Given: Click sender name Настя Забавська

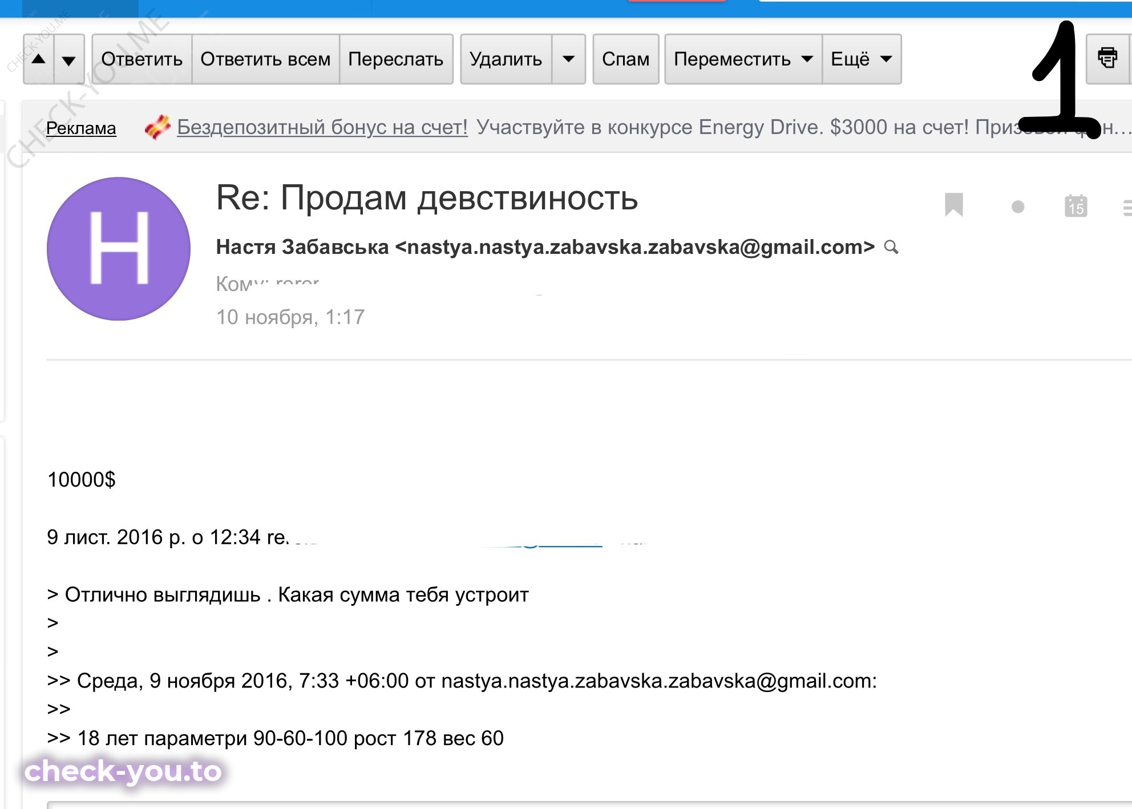Looking at the screenshot, I should (x=302, y=247).
